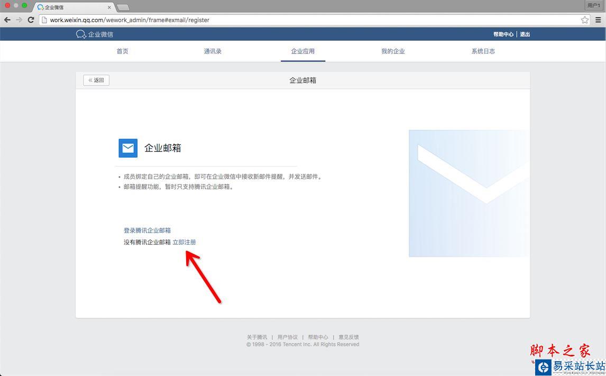Click the 帮助中心 link in header

(x=503, y=34)
